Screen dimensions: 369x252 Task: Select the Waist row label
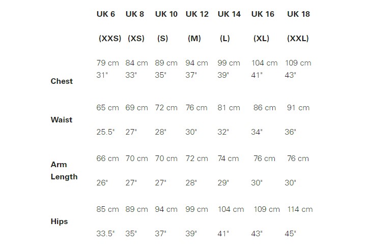(62, 120)
